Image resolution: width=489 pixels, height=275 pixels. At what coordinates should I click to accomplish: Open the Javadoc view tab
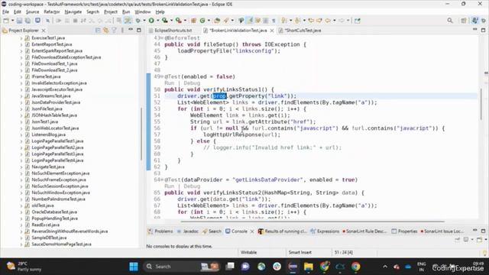click(188, 231)
